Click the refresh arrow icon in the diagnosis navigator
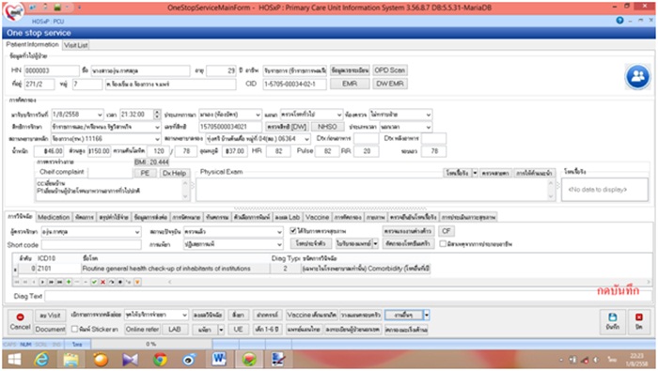The image size is (658, 371). [x=111, y=282]
